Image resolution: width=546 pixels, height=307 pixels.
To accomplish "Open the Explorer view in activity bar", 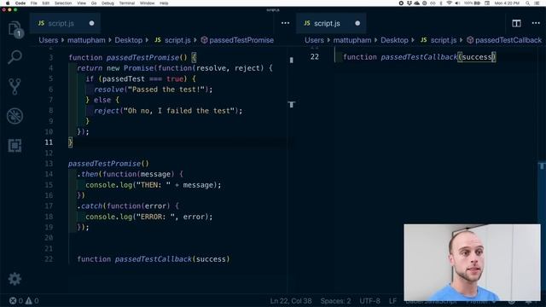I will click(15, 29).
